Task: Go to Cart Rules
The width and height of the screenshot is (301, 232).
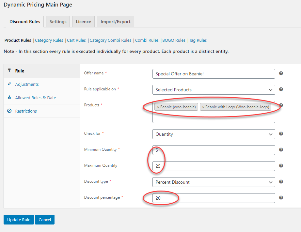Action: [76, 40]
